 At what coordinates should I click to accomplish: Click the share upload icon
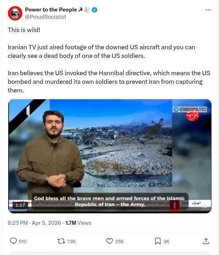[x=206, y=241]
